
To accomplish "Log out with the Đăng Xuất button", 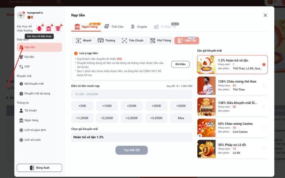I will (x=39, y=168).
